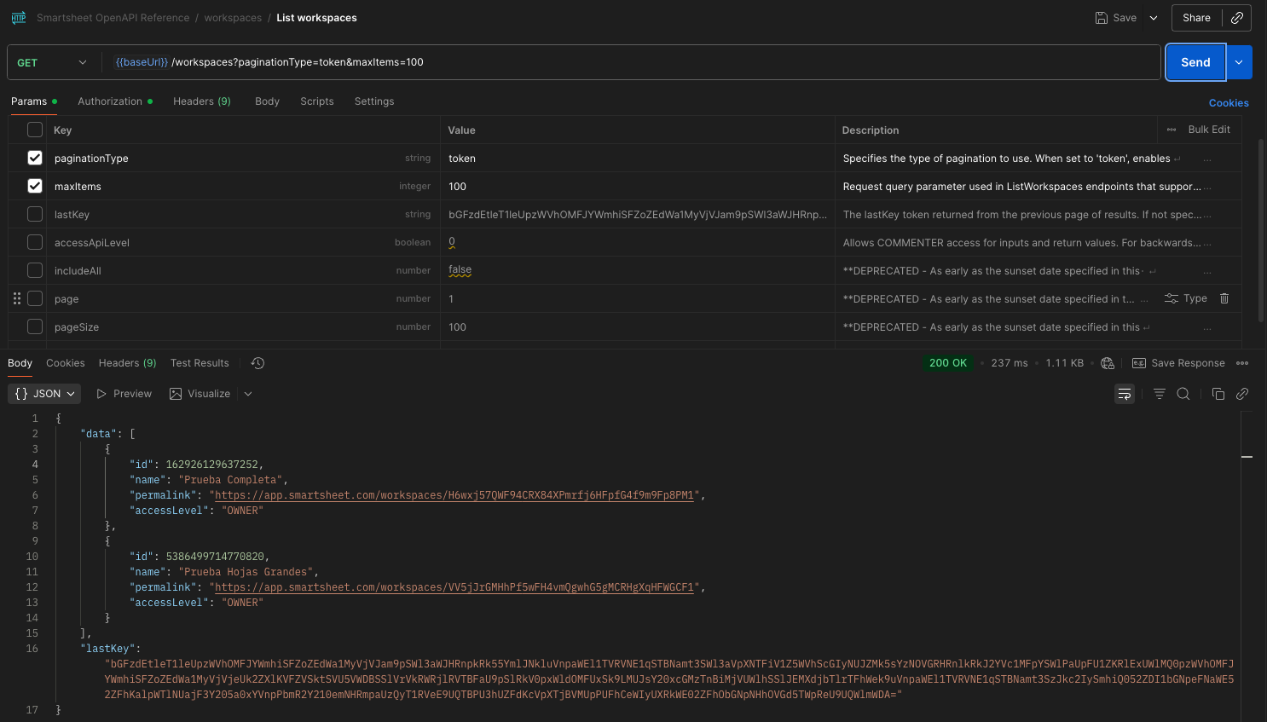Open the Prueba Hojas Grandes permalink
1267x722 pixels.
pos(454,587)
